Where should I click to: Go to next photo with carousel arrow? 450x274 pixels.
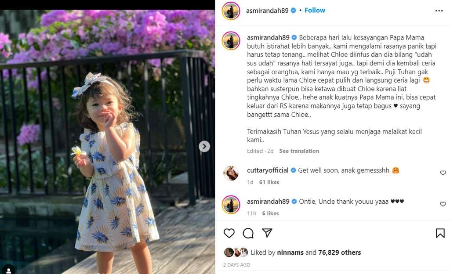pos(204,147)
